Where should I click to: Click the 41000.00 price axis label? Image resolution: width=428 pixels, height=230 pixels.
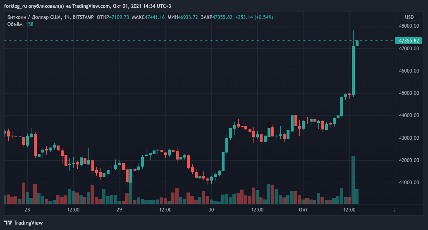[x=408, y=183]
